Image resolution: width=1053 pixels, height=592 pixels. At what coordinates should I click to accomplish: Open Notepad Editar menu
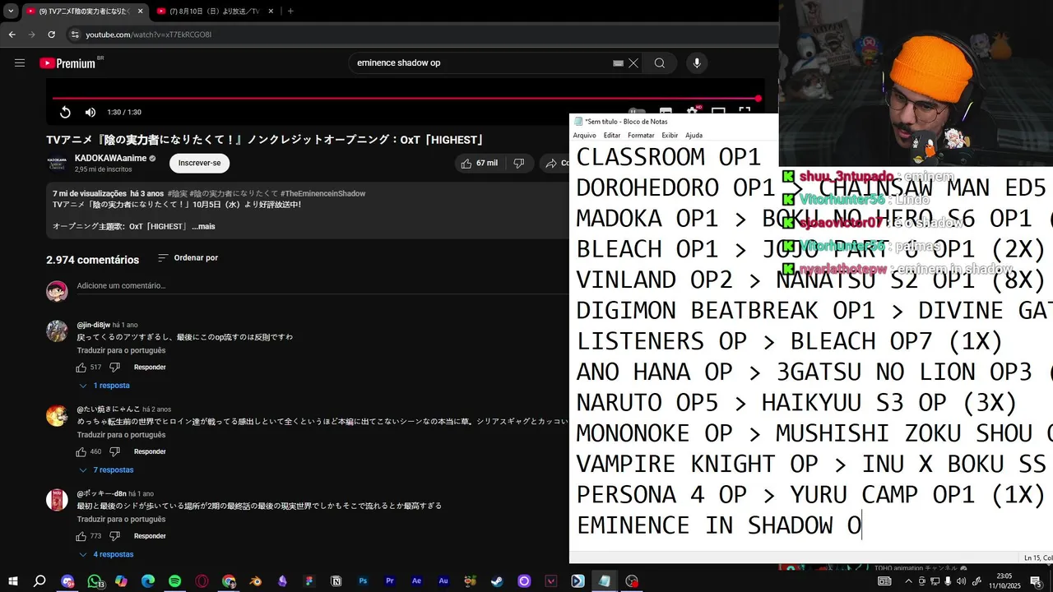[x=612, y=135]
